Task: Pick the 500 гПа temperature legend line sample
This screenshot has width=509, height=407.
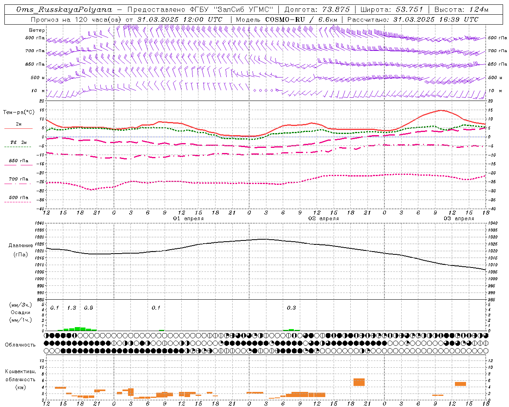Action: [x=18, y=202]
